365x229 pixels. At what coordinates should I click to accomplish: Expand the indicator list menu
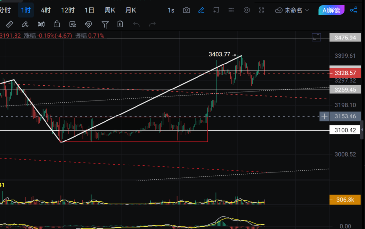[231, 10]
